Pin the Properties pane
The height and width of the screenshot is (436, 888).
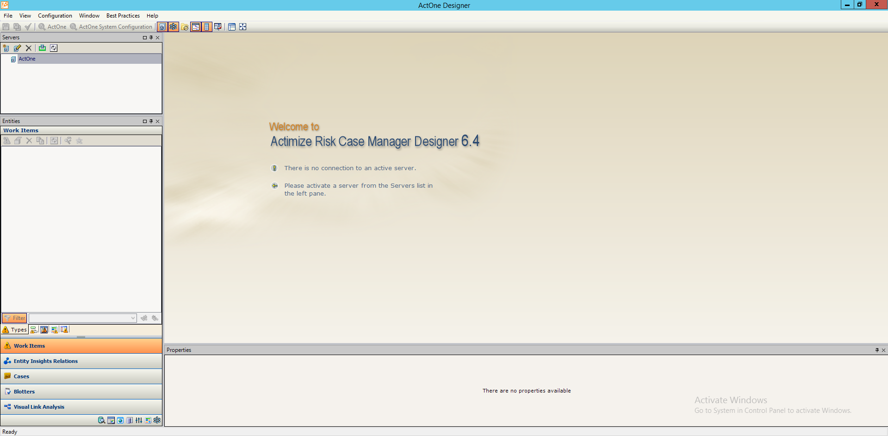point(877,350)
